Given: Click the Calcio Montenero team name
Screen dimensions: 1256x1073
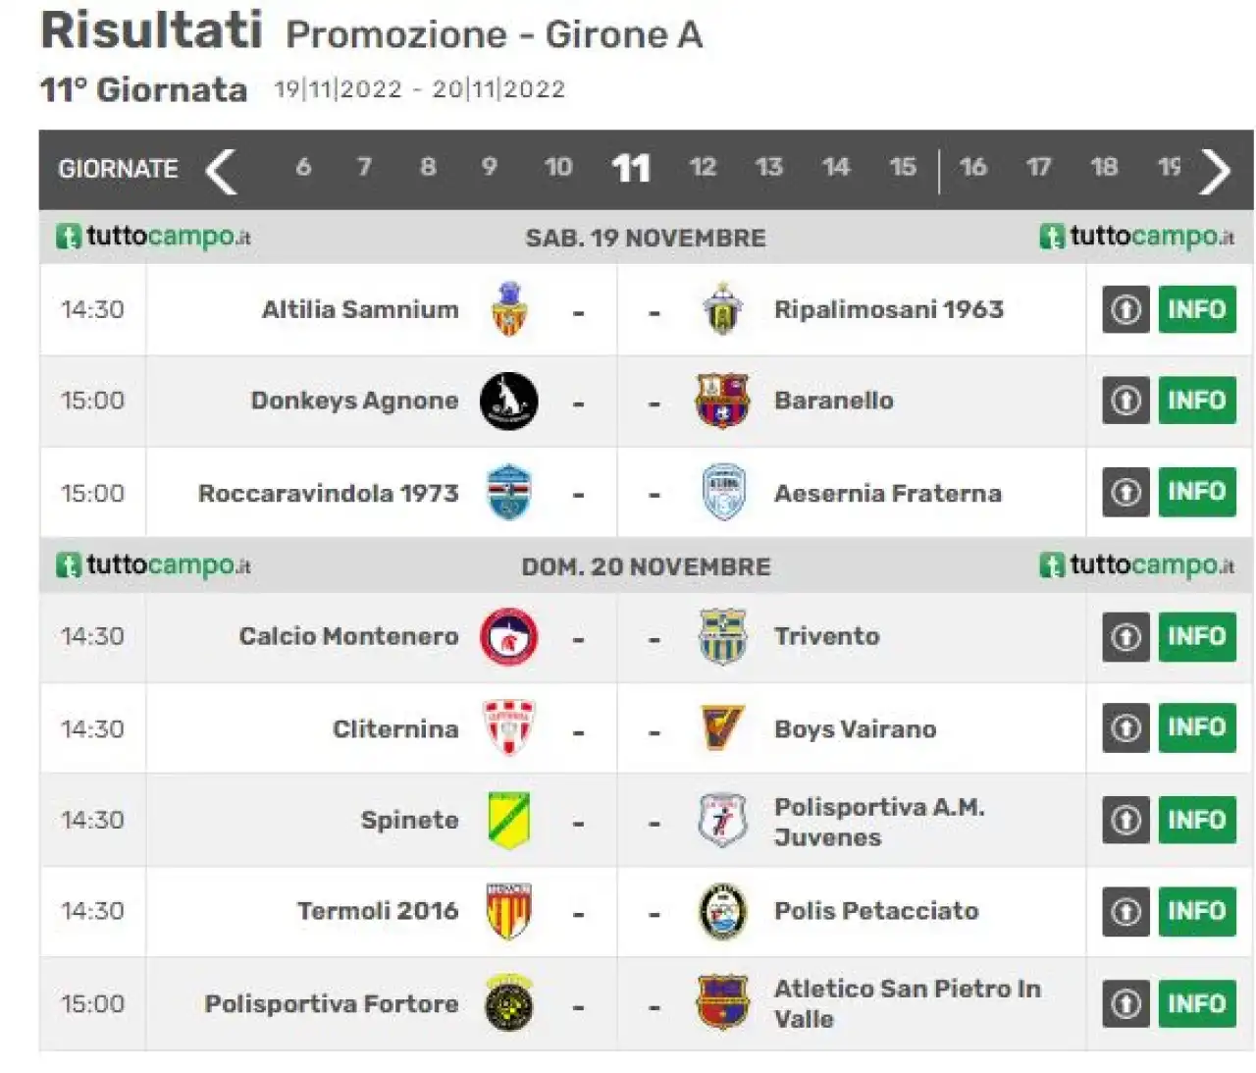Looking at the screenshot, I should pos(348,636).
